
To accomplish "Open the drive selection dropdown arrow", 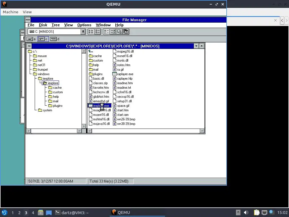I will tap(83, 32).
